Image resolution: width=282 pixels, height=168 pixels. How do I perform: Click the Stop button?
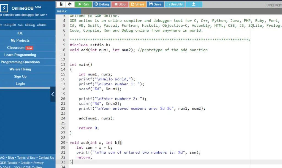[x=120, y=4]
